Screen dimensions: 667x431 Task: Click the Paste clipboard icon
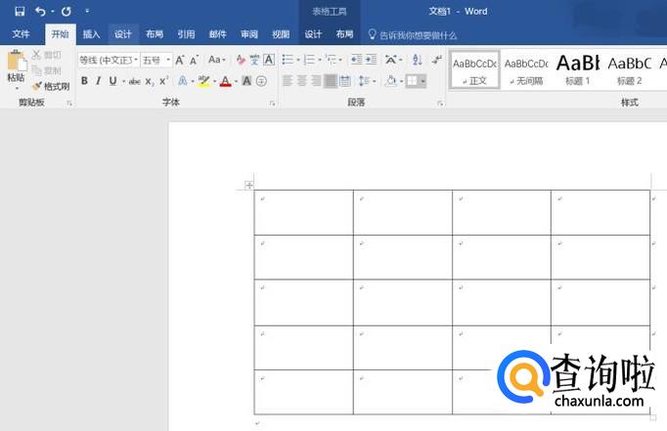pos(17,64)
